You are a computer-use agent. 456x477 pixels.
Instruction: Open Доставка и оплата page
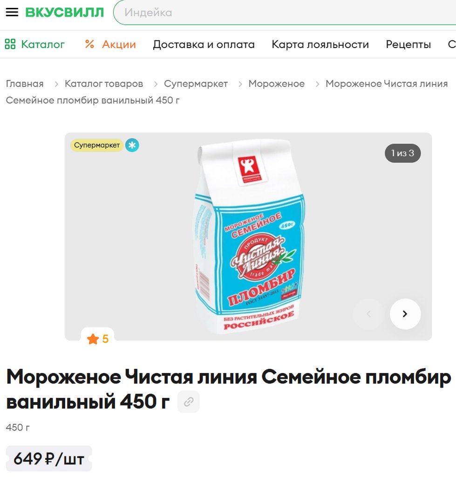(x=204, y=44)
